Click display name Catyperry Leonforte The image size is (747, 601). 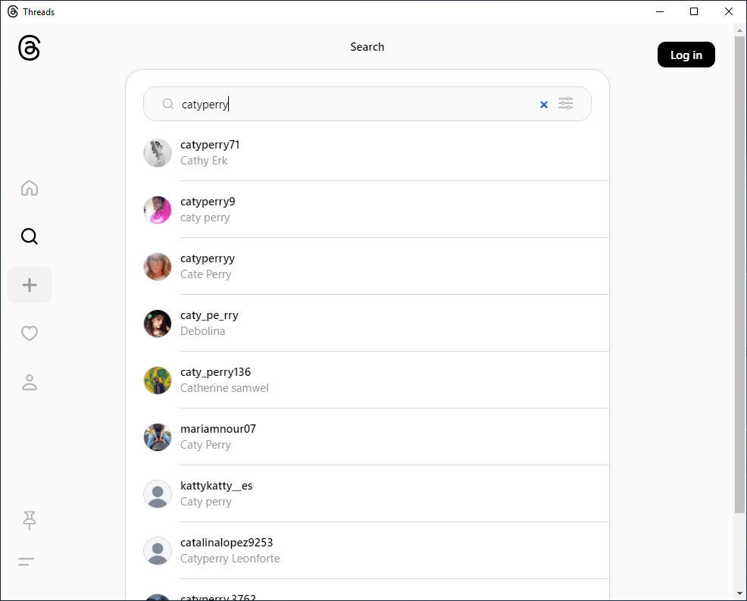click(x=230, y=559)
